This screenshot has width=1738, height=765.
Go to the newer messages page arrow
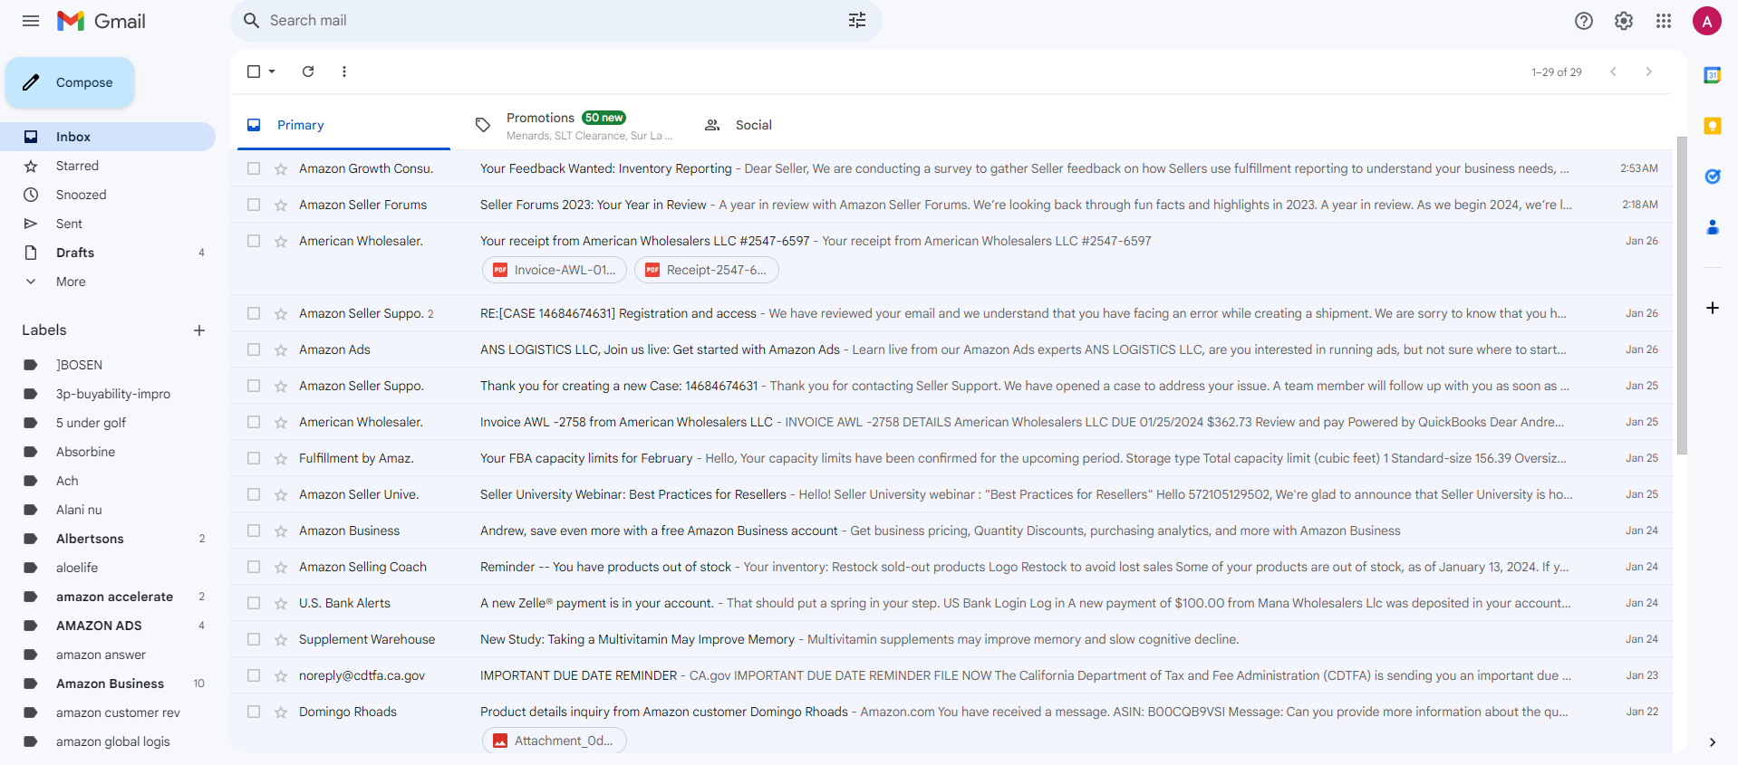[x=1613, y=72]
